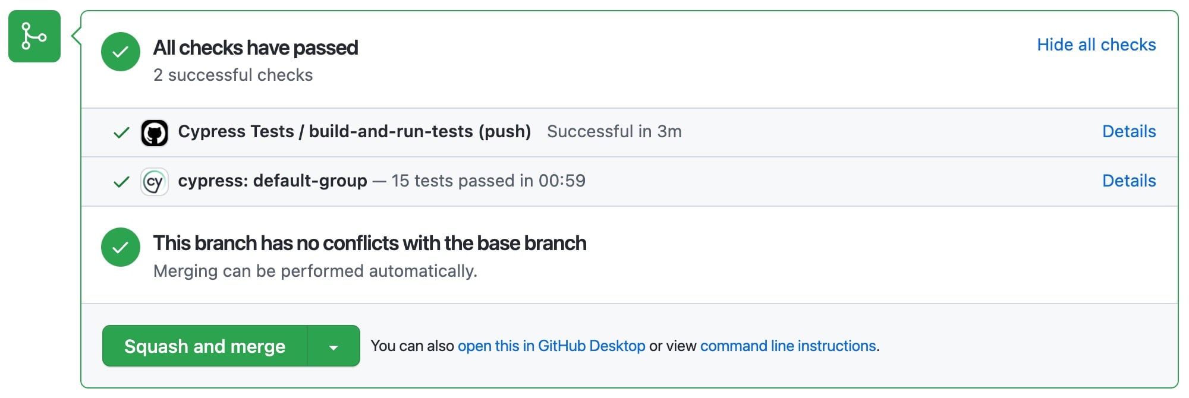Select the Cypress 'cy' app icon
Screen dimensions: 1189x398
pyautogui.click(x=155, y=181)
